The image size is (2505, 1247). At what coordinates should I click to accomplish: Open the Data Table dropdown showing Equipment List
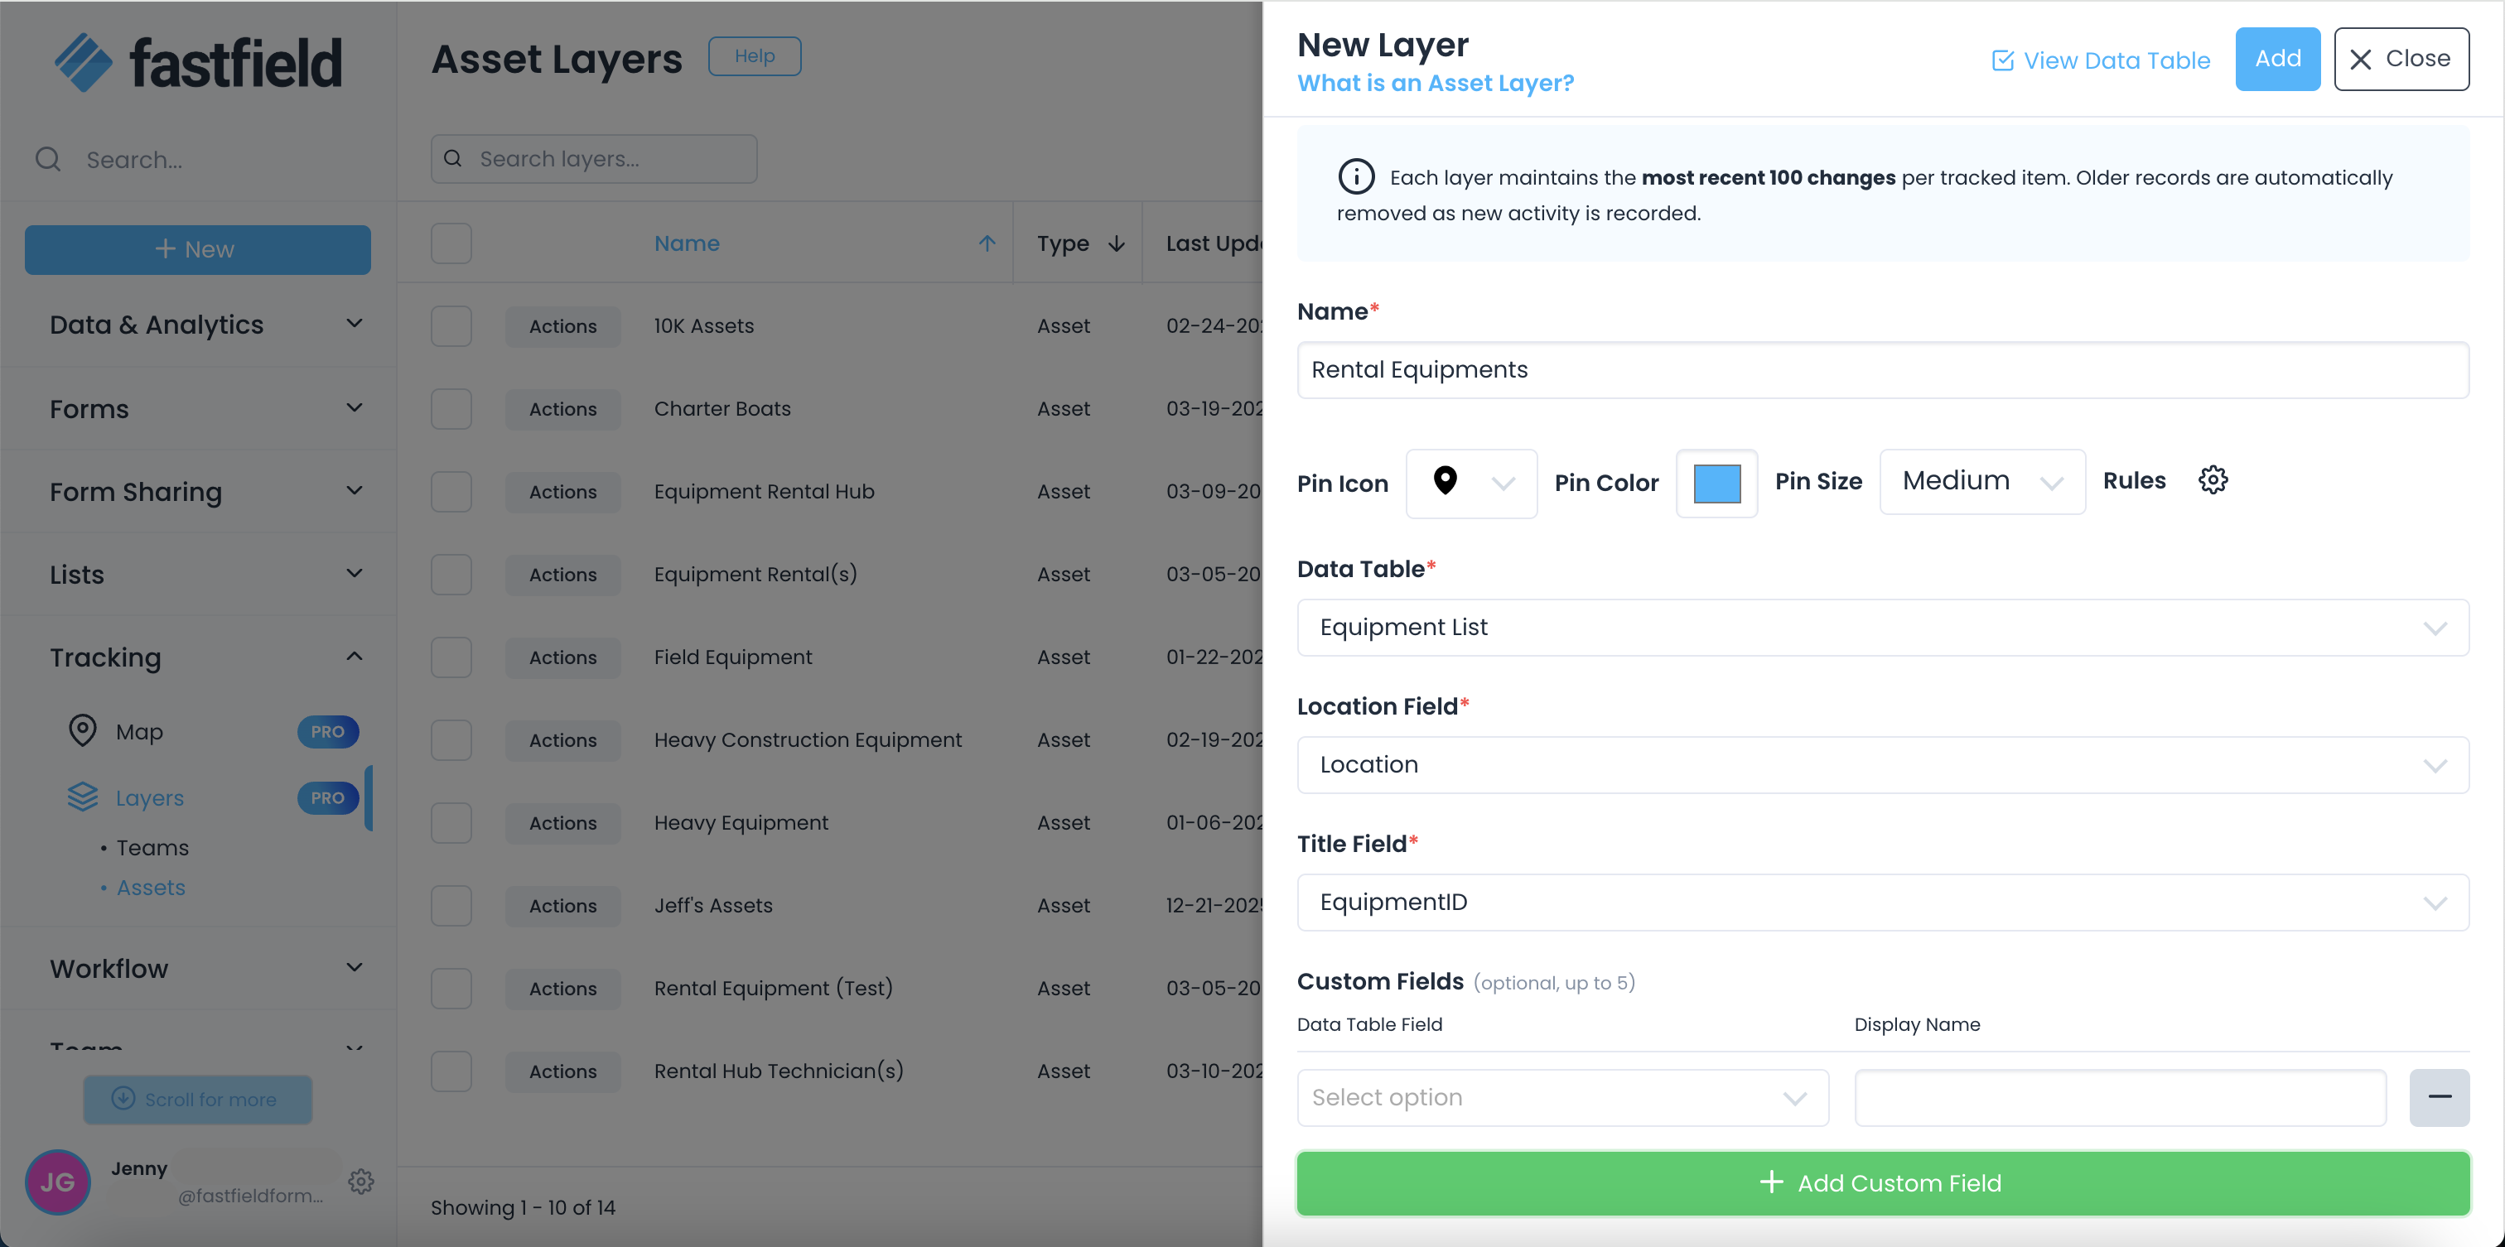tap(1882, 628)
